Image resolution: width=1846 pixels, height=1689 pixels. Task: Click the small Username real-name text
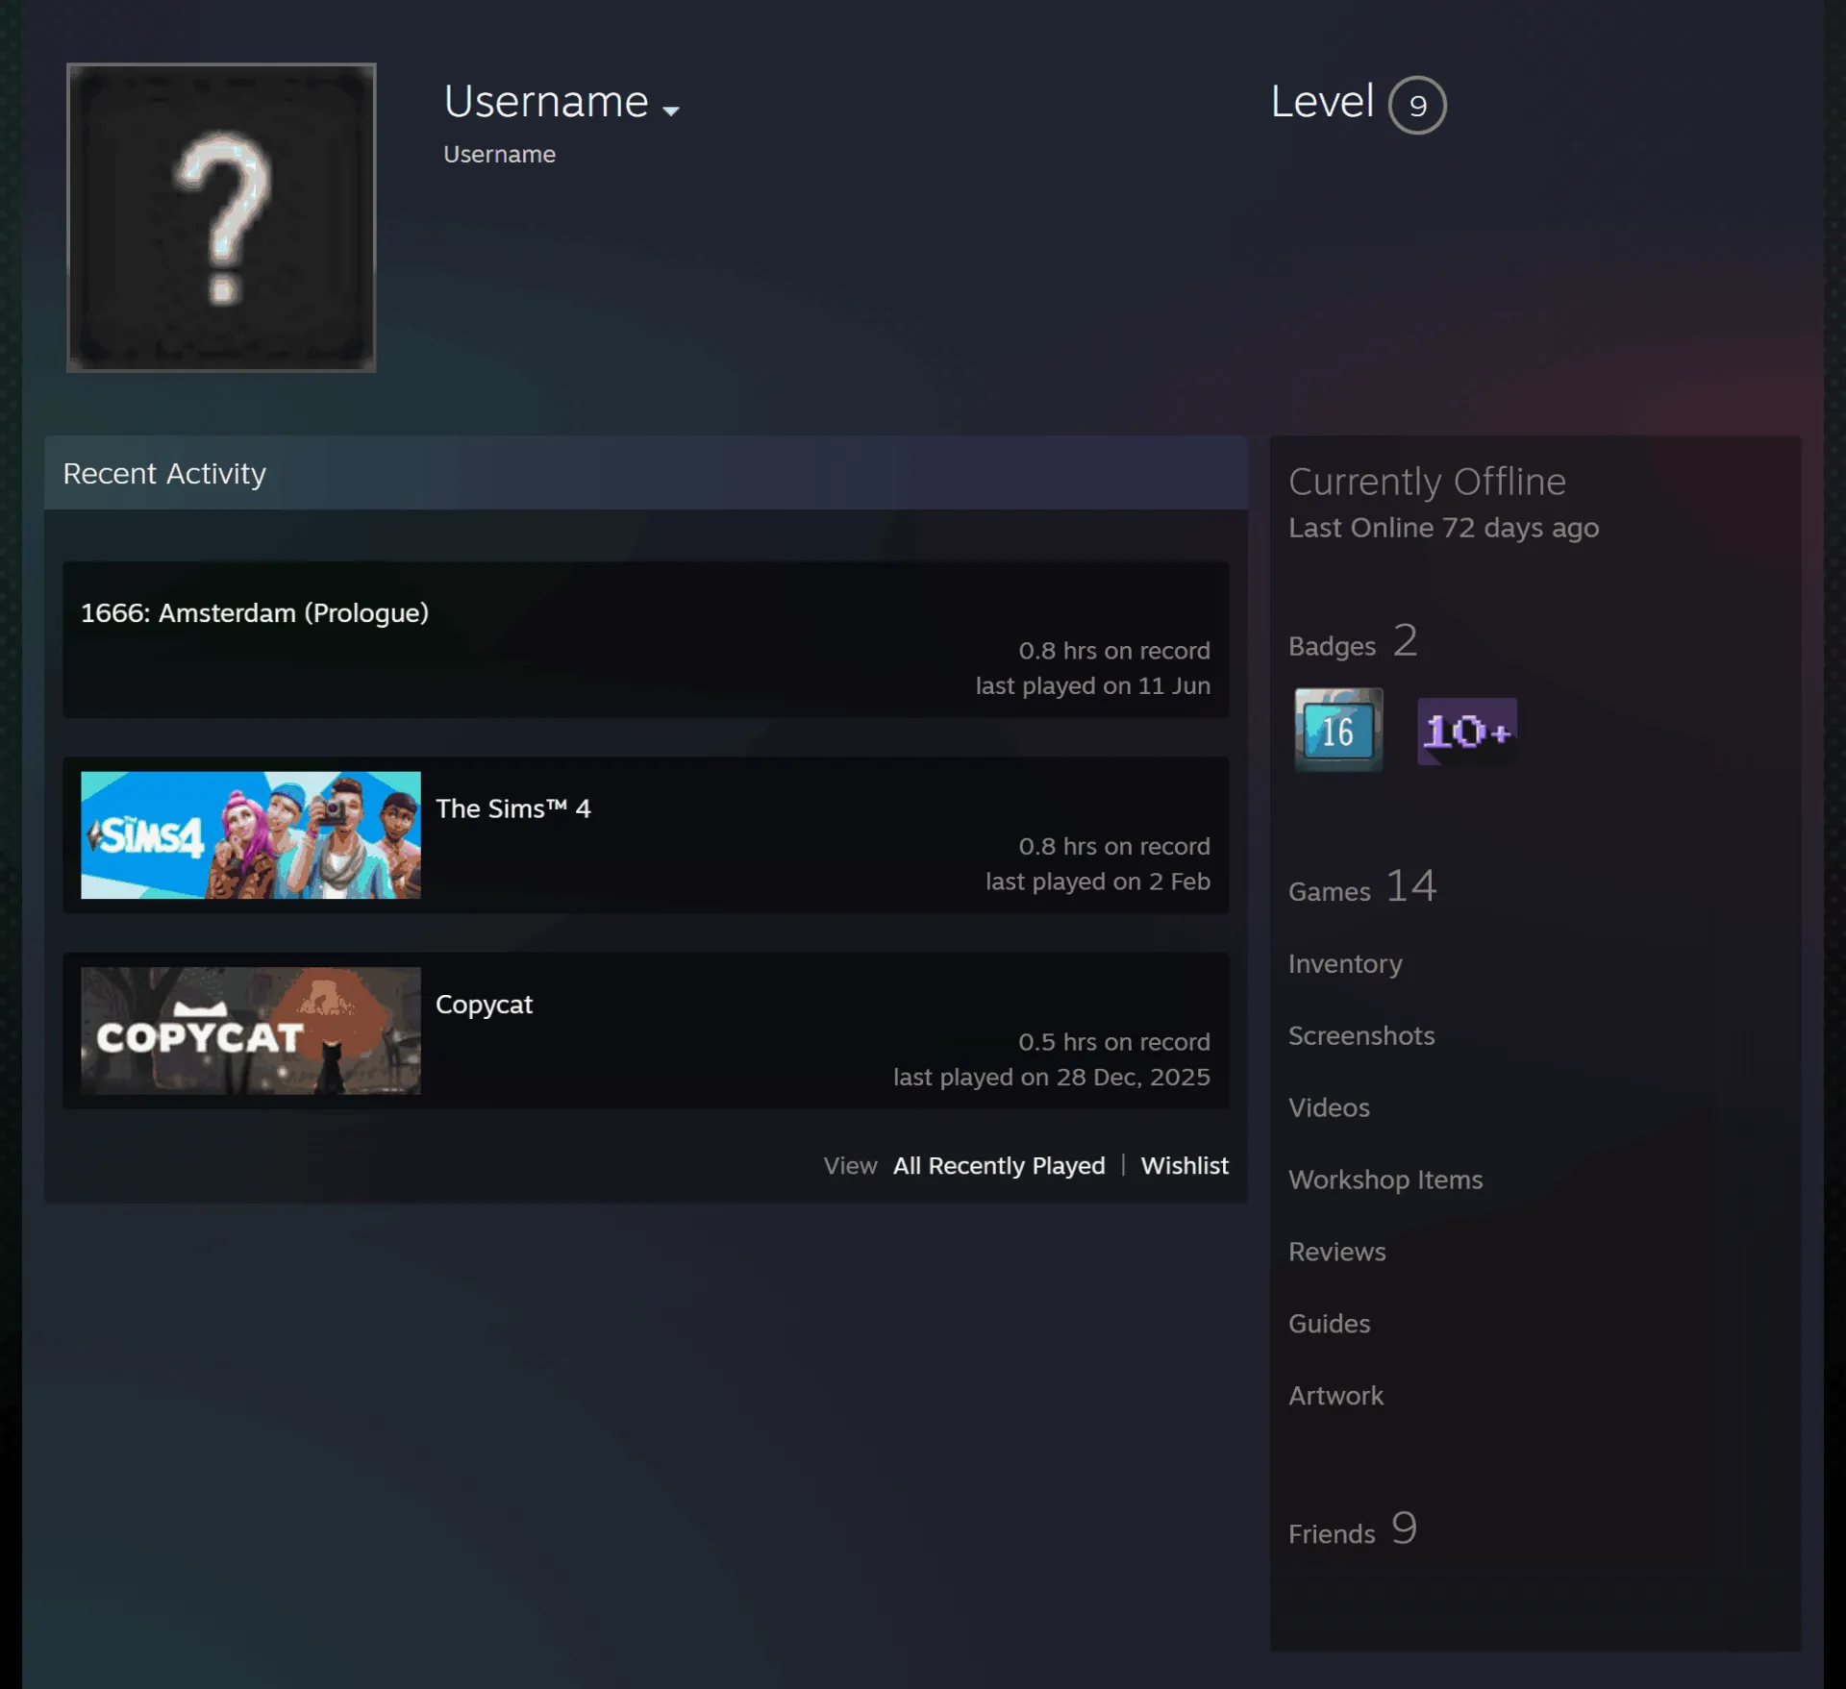point(499,155)
